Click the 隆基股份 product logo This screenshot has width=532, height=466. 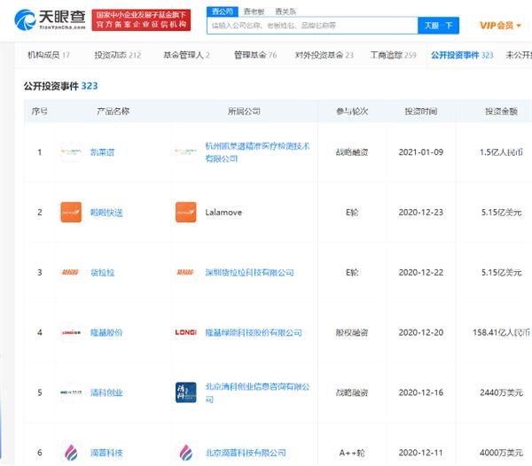(x=71, y=332)
